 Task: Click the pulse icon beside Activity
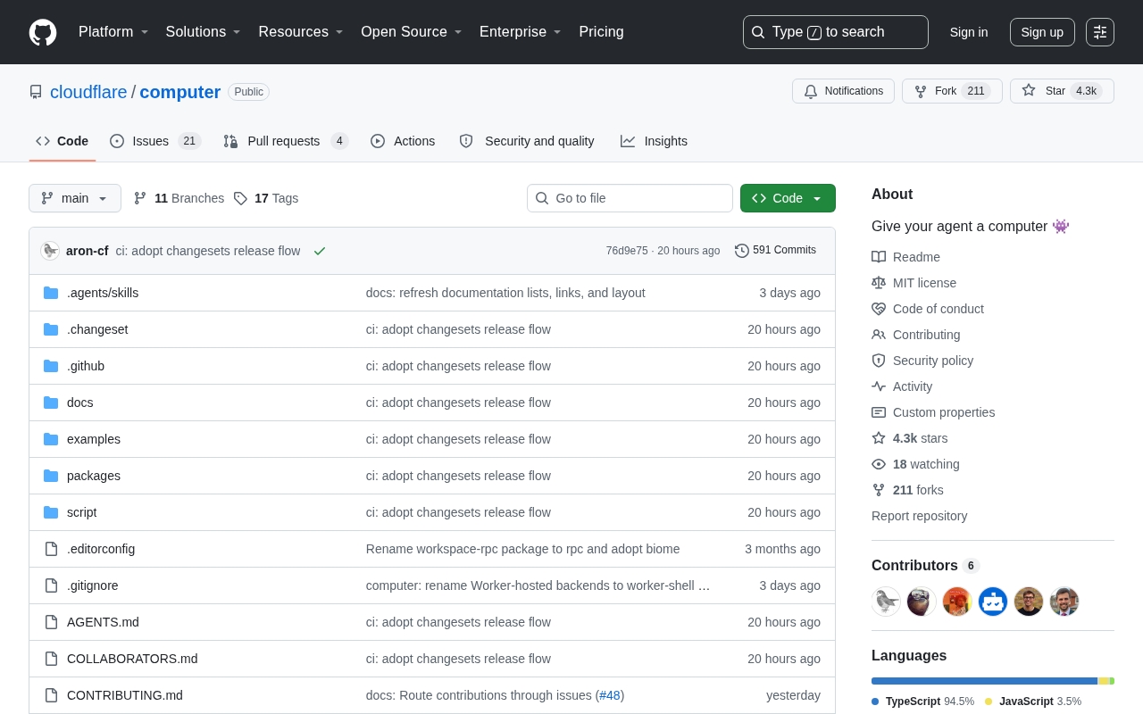[879, 386]
